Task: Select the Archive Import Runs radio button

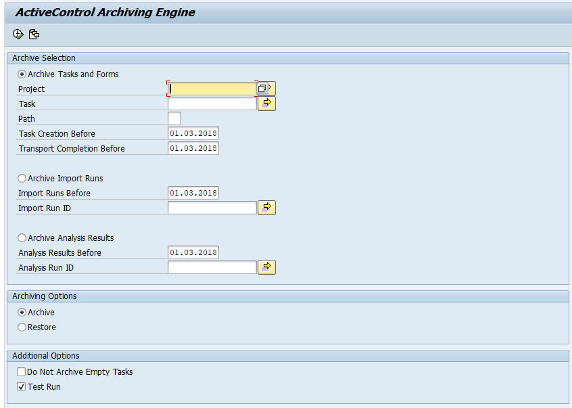Action: click(x=22, y=178)
